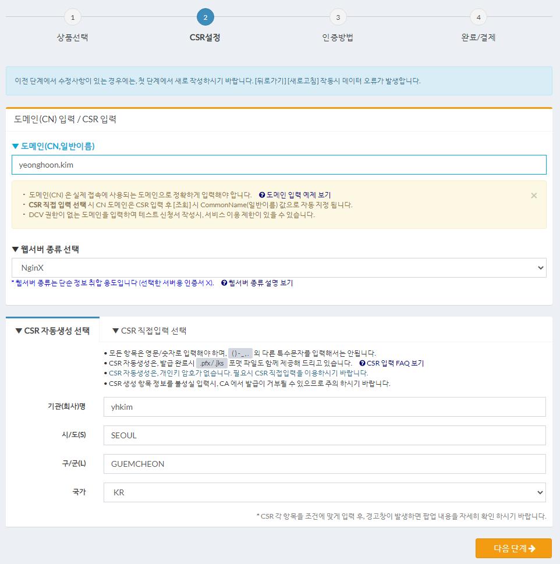Click step 3 인증방법 circle
This screenshot has width=560, height=564.
click(x=338, y=17)
